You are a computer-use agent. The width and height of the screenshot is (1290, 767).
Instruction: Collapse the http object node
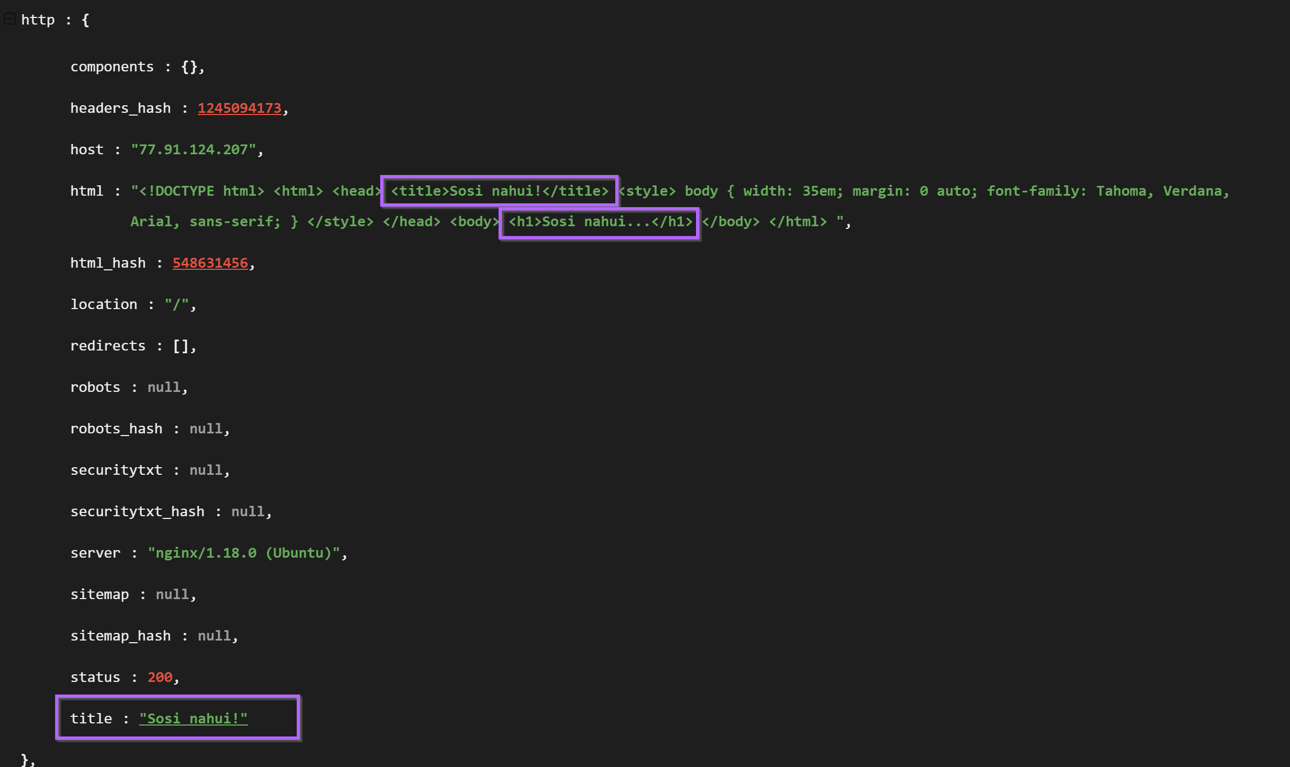click(9, 20)
